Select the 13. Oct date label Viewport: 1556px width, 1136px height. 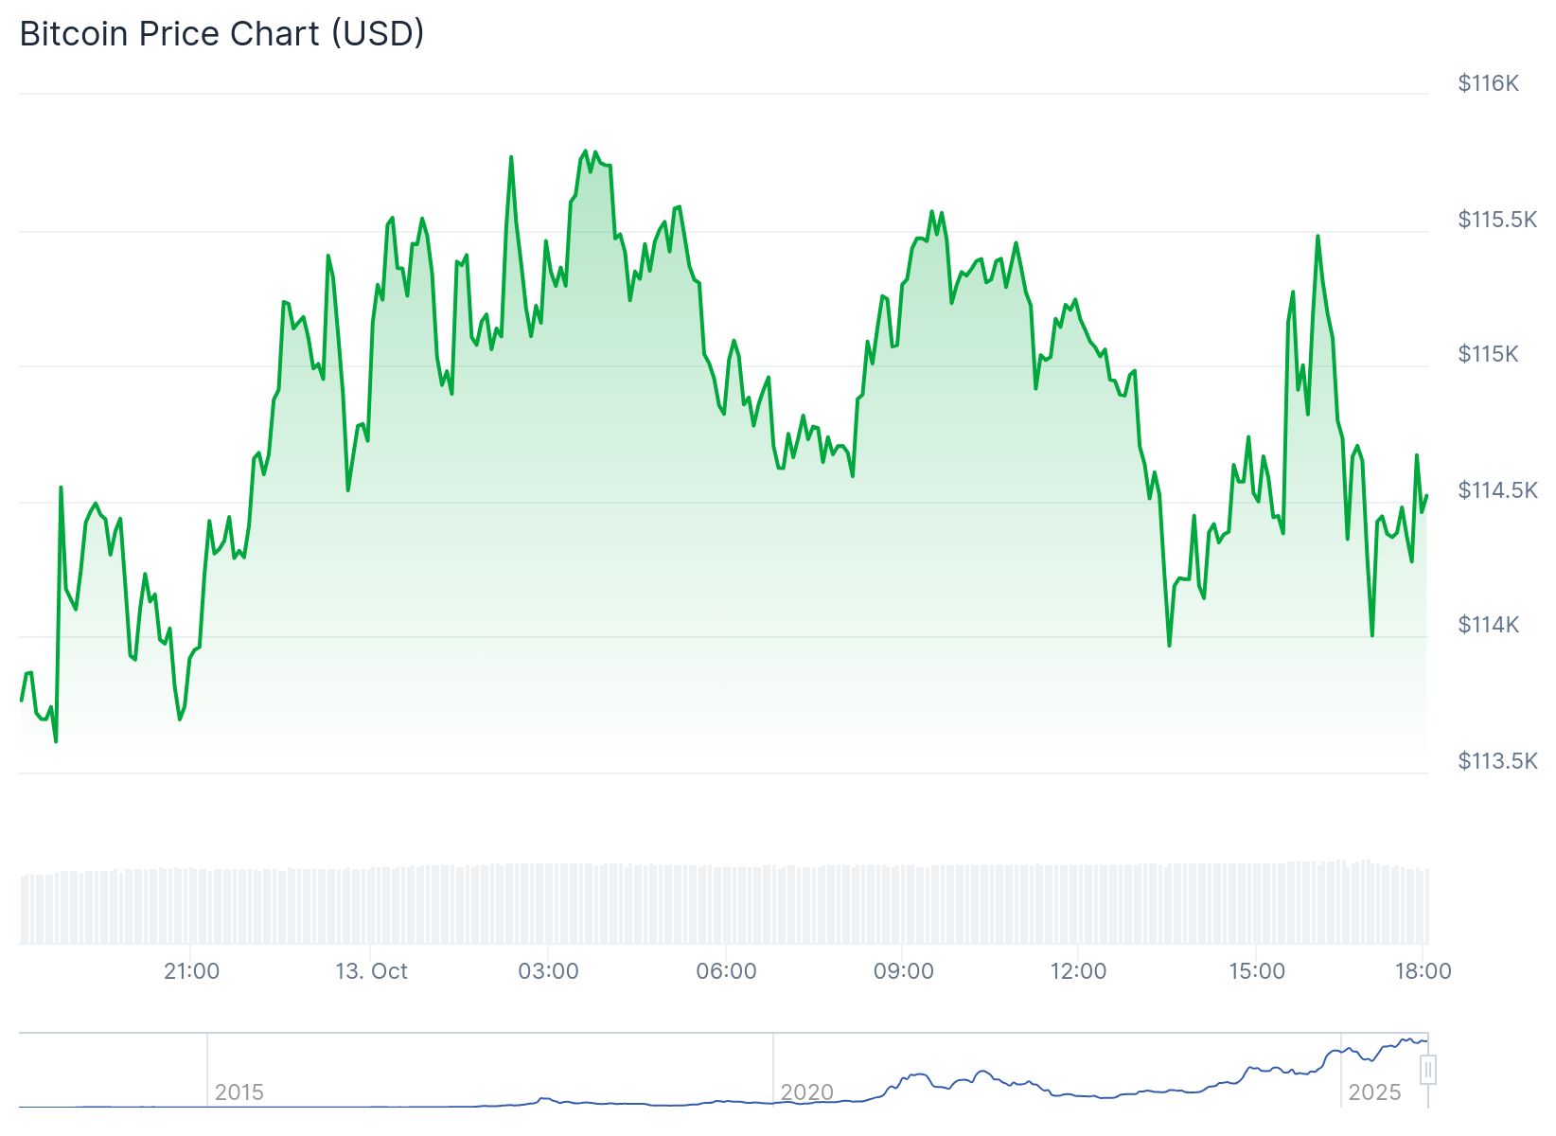(x=371, y=971)
